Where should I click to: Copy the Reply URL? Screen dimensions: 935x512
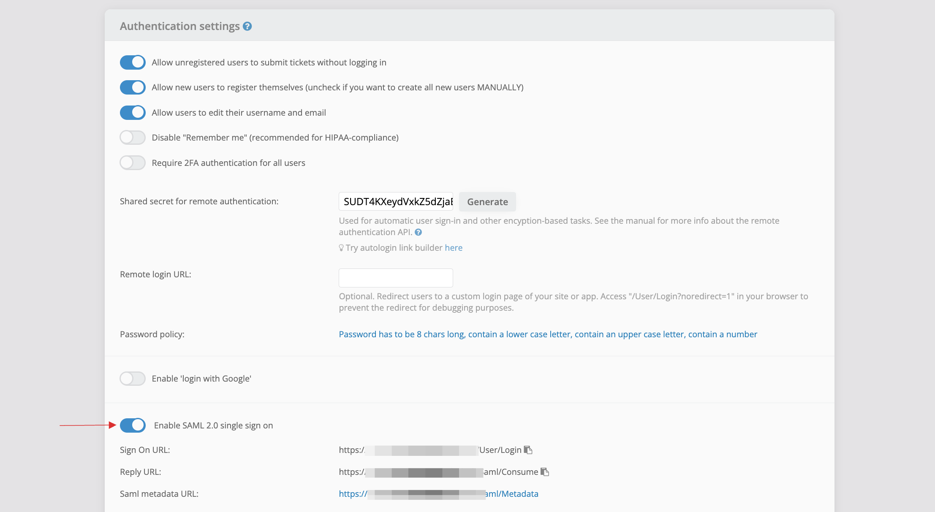tap(545, 472)
